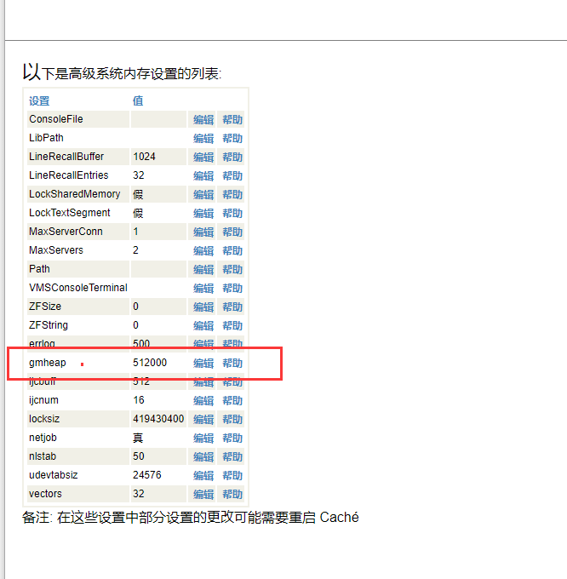Edit the gmheap value 512000

(203, 364)
